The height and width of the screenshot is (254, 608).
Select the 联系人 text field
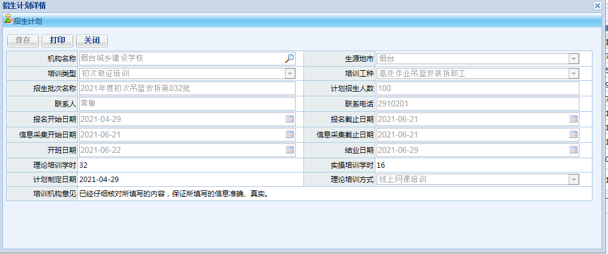click(x=187, y=104)
